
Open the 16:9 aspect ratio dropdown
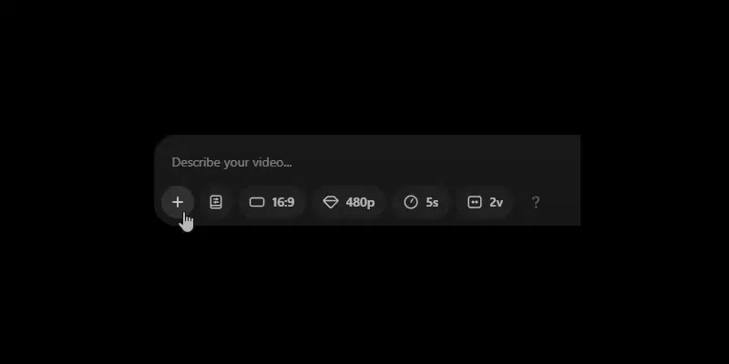coord(272,202)
